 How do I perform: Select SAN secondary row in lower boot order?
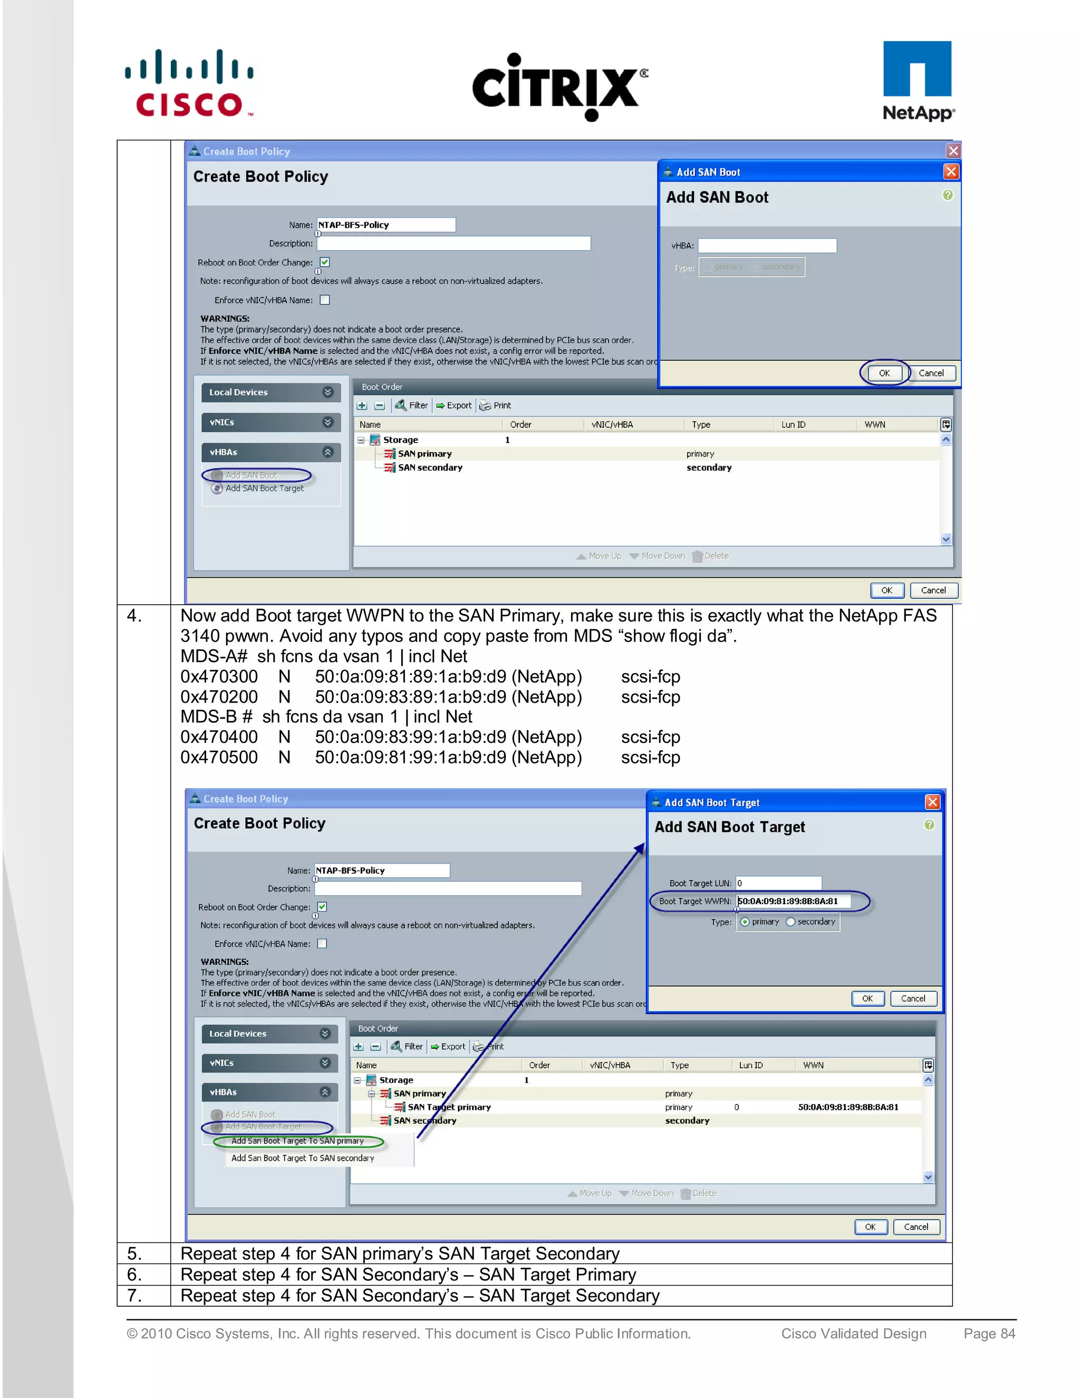(637, 1121)
